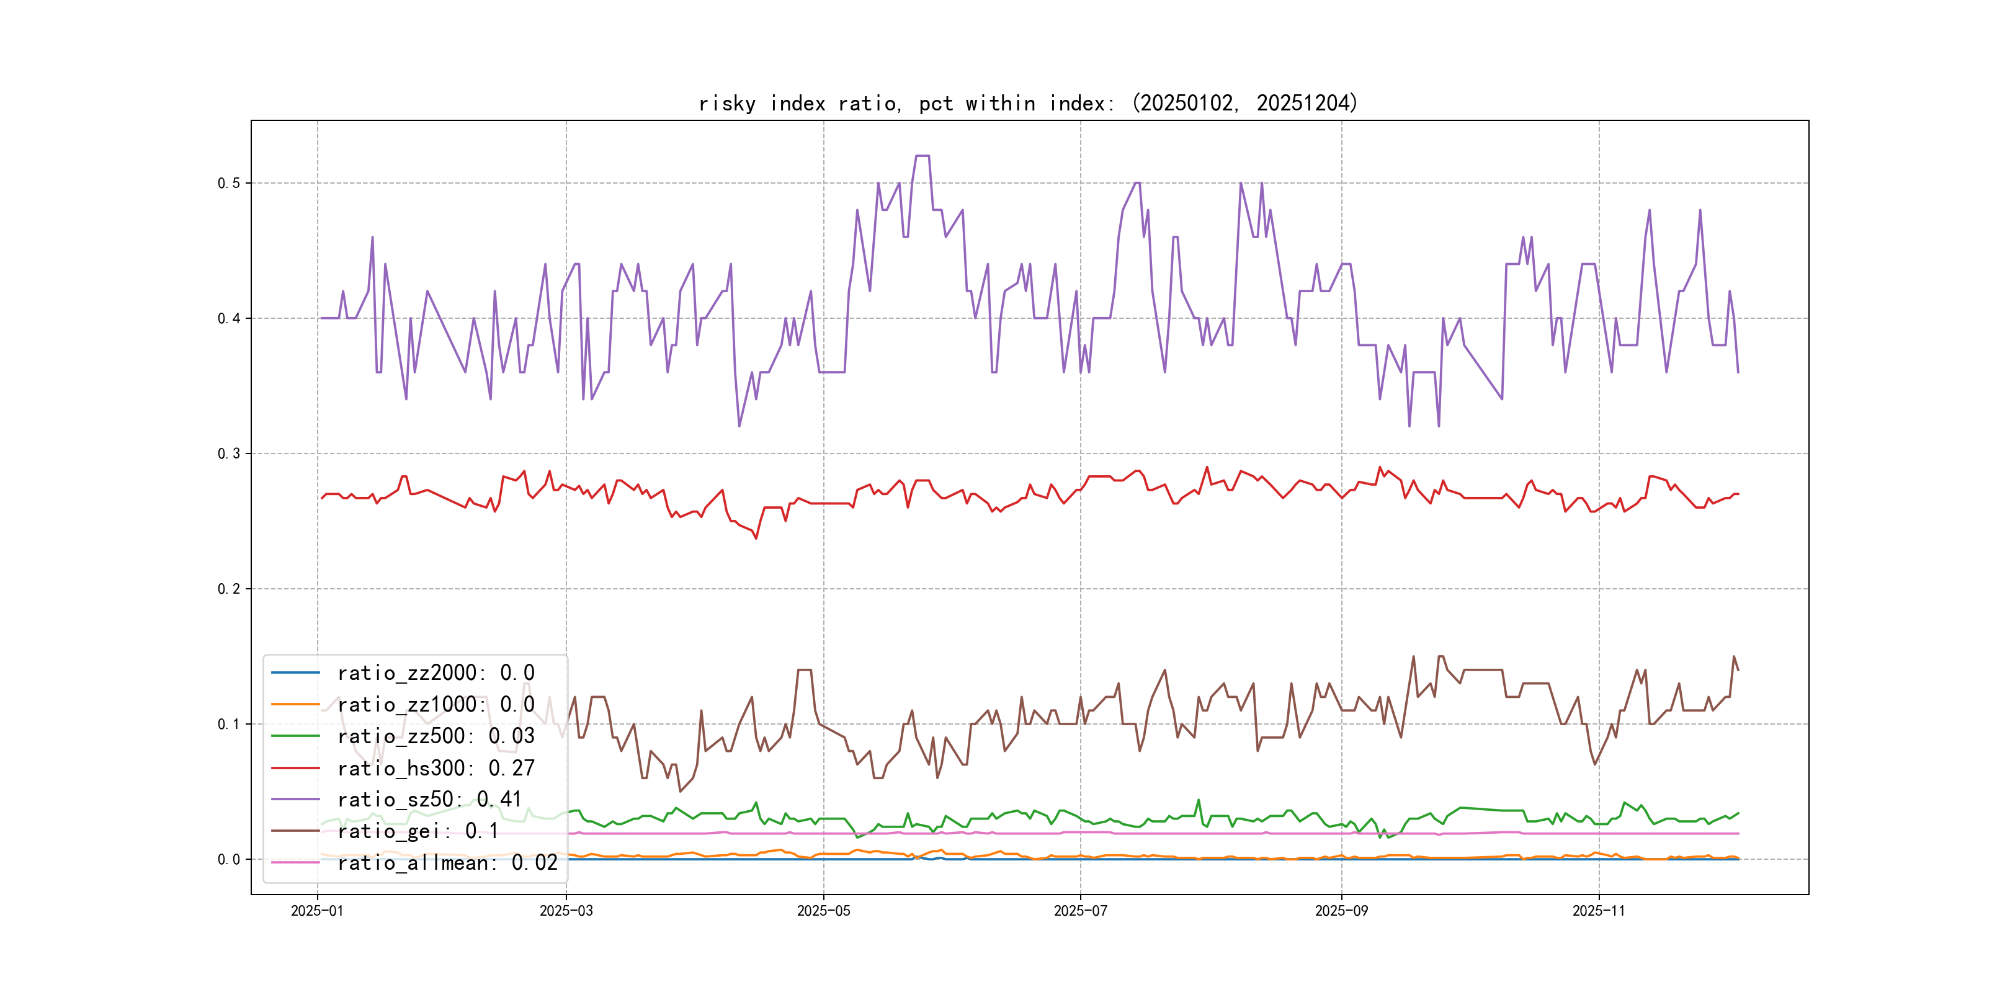Click the 2025-01 x-axis label
The height and width of the screenshot is (1005, 2010).
317,911
